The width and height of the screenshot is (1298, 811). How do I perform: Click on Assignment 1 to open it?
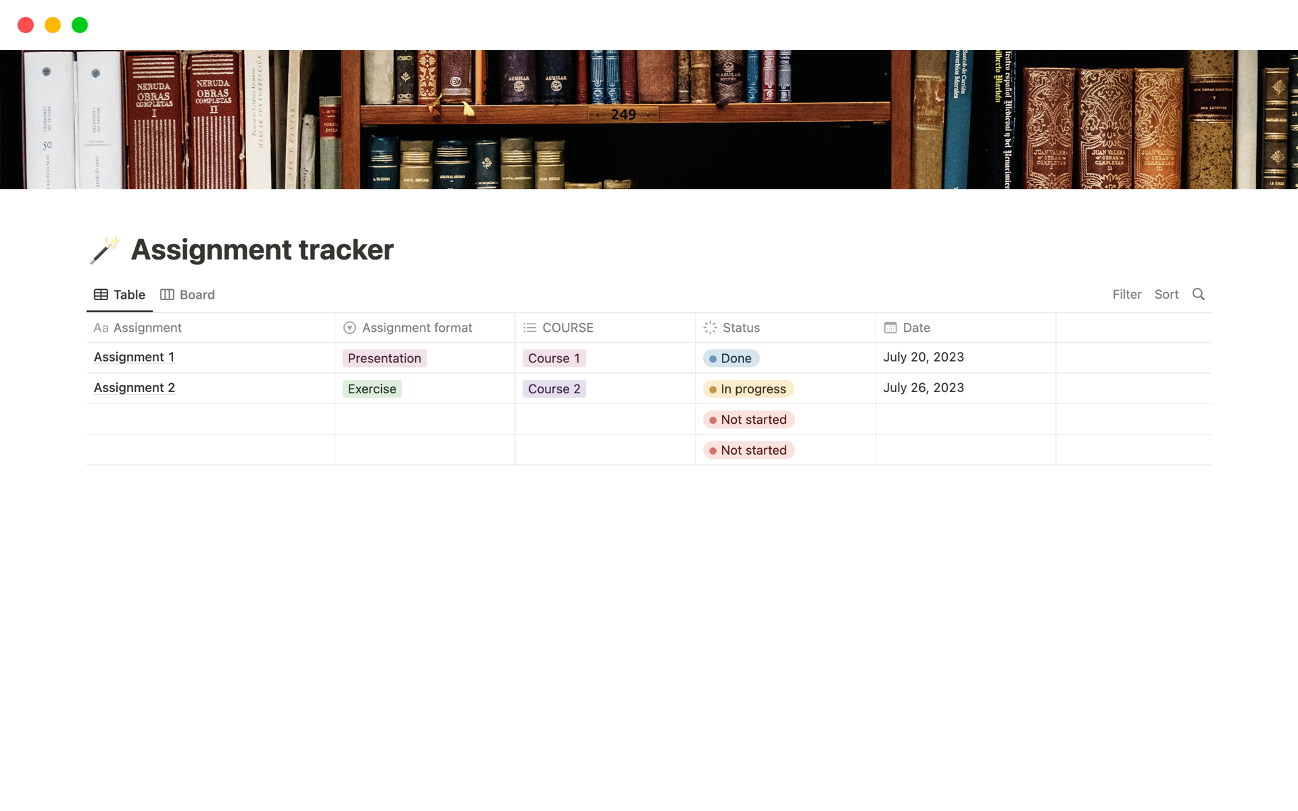pyautogui.click(x=134, y=357)
